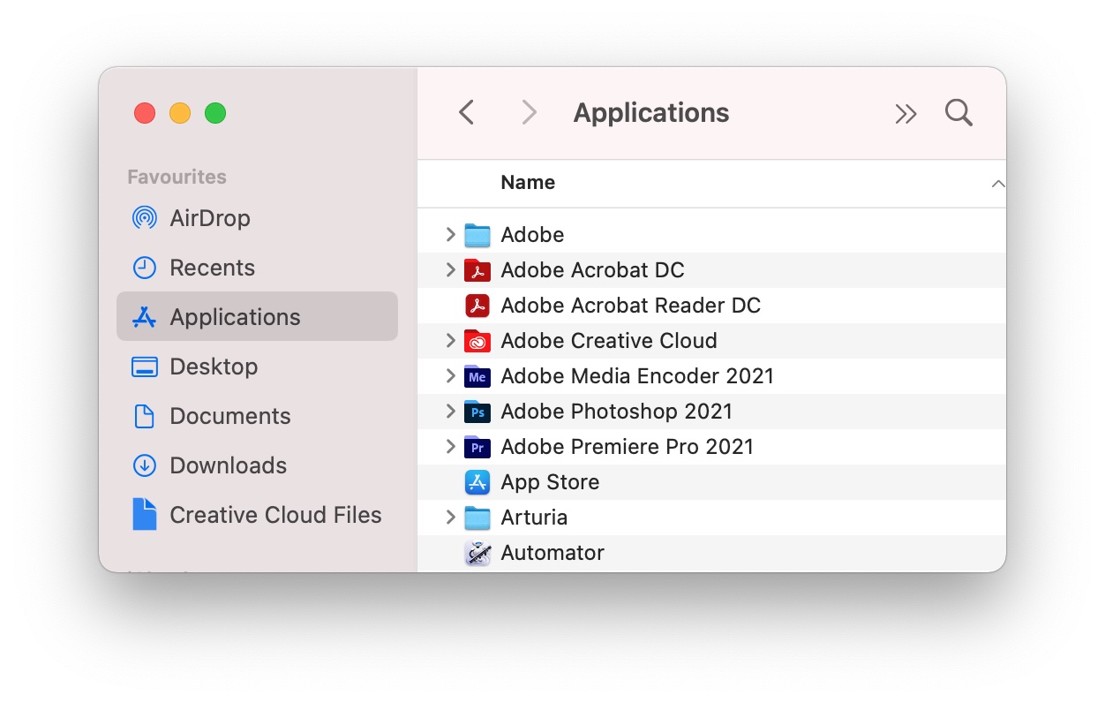The image size is (1105, 703).
Task: Select the Adobe Photoshop 2021 name
Action: point(617,412)
